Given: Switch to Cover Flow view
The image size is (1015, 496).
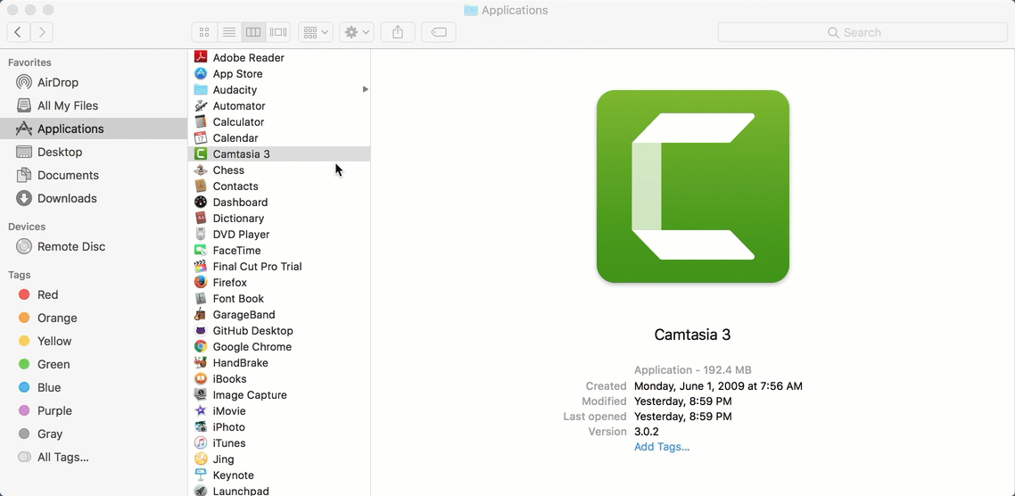Looking at the screenshot, I should pos(277,32).
